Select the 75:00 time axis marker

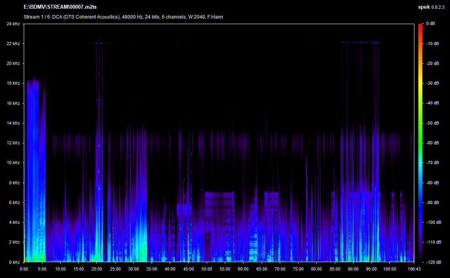298,269
